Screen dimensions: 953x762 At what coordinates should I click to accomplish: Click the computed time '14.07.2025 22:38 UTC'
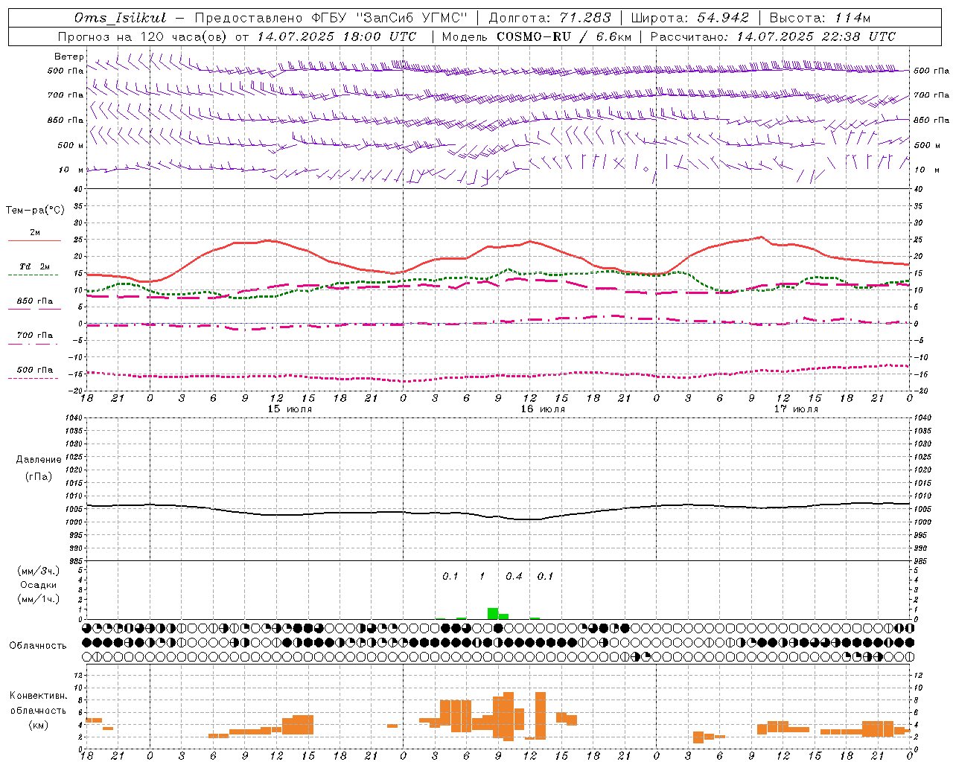click(x=816, y=36)
